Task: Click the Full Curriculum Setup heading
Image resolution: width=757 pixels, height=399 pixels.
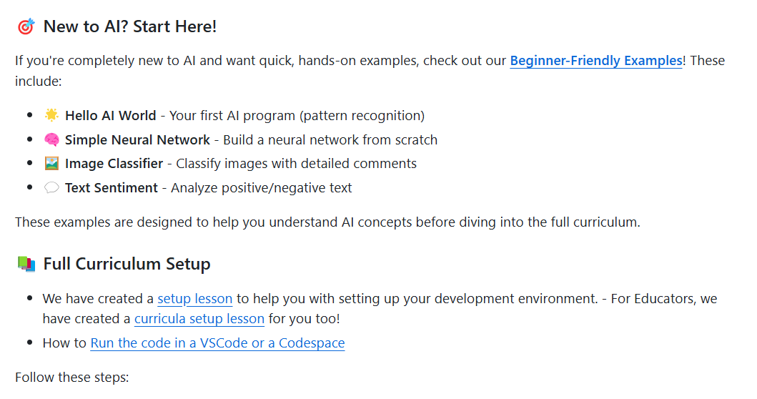Action: (127, 265)
